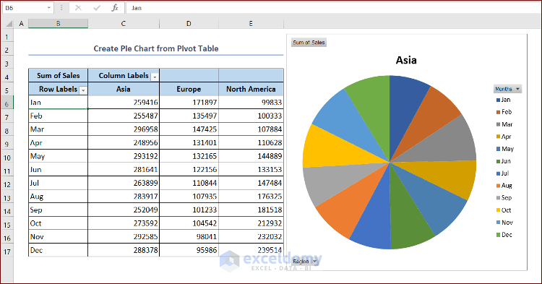Click the Cancel (X) formula bar icon
The height and width of the screenshot is (284, 542).
tap(79, 8)
